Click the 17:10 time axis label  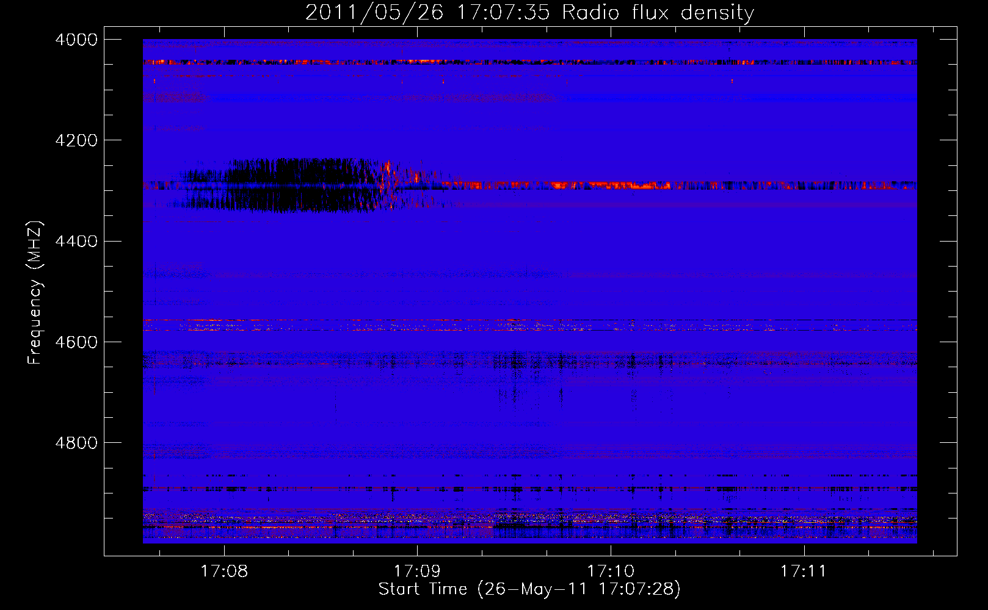click(611, 572)
